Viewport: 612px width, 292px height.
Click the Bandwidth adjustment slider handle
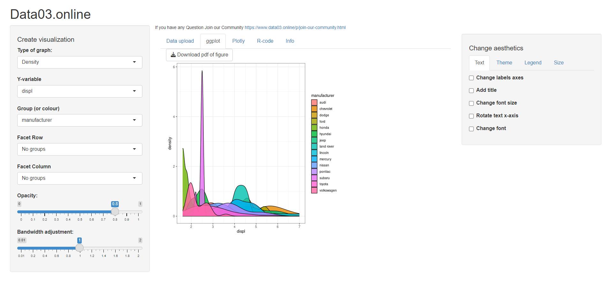pos(79,248)
